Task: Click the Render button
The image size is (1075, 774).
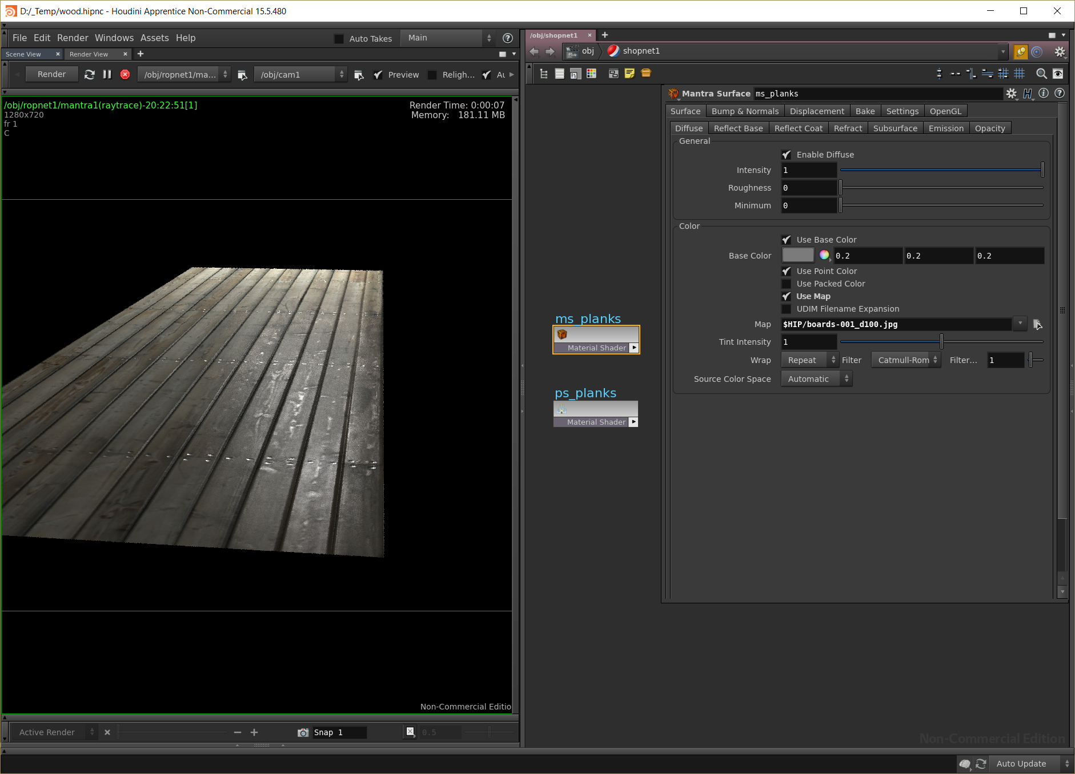Action: point(51,75)
